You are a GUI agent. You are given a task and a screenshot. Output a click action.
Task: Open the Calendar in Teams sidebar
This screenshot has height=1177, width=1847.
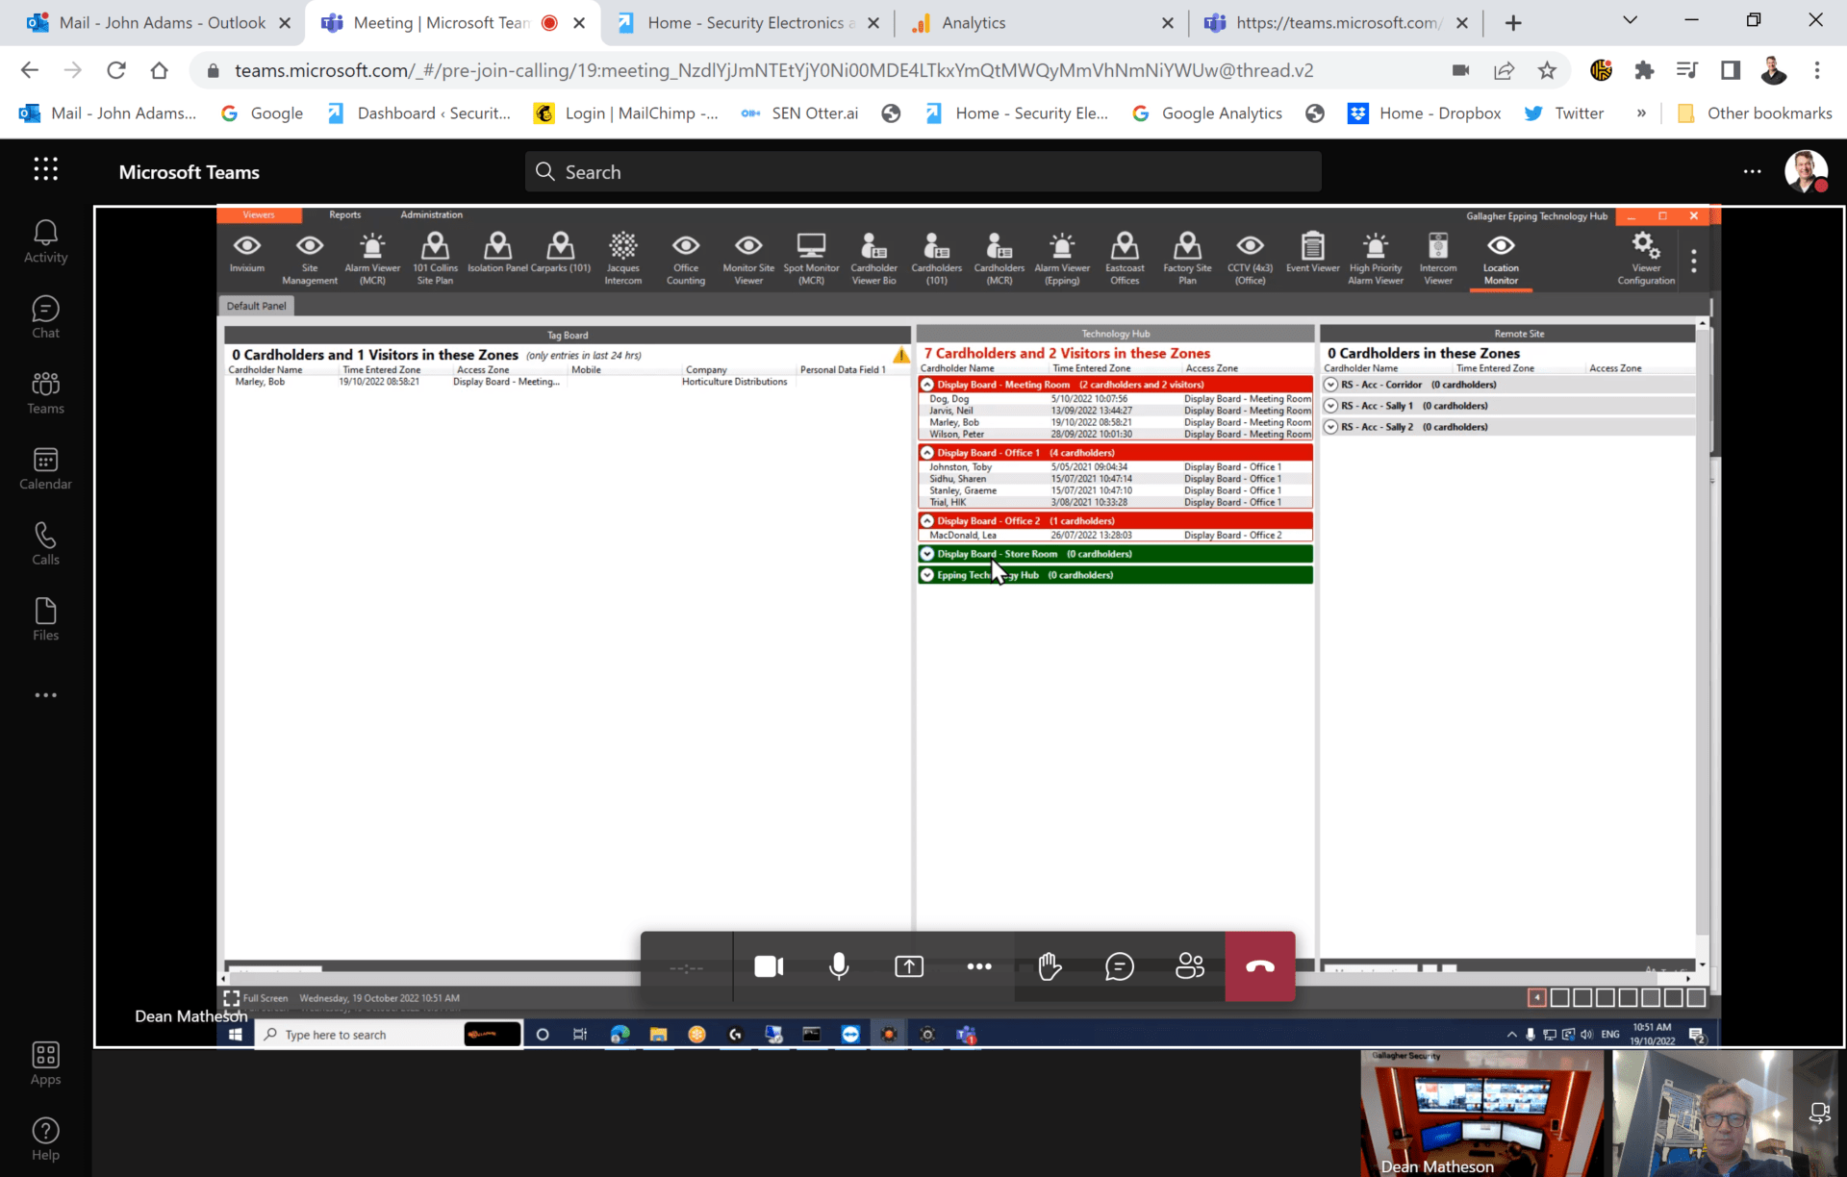pos(45,468)
